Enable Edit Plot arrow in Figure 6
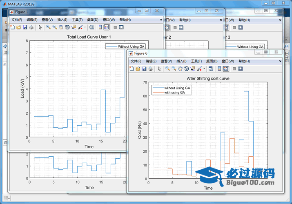Screen dimensions: 292x204 [x=159, y=69]
